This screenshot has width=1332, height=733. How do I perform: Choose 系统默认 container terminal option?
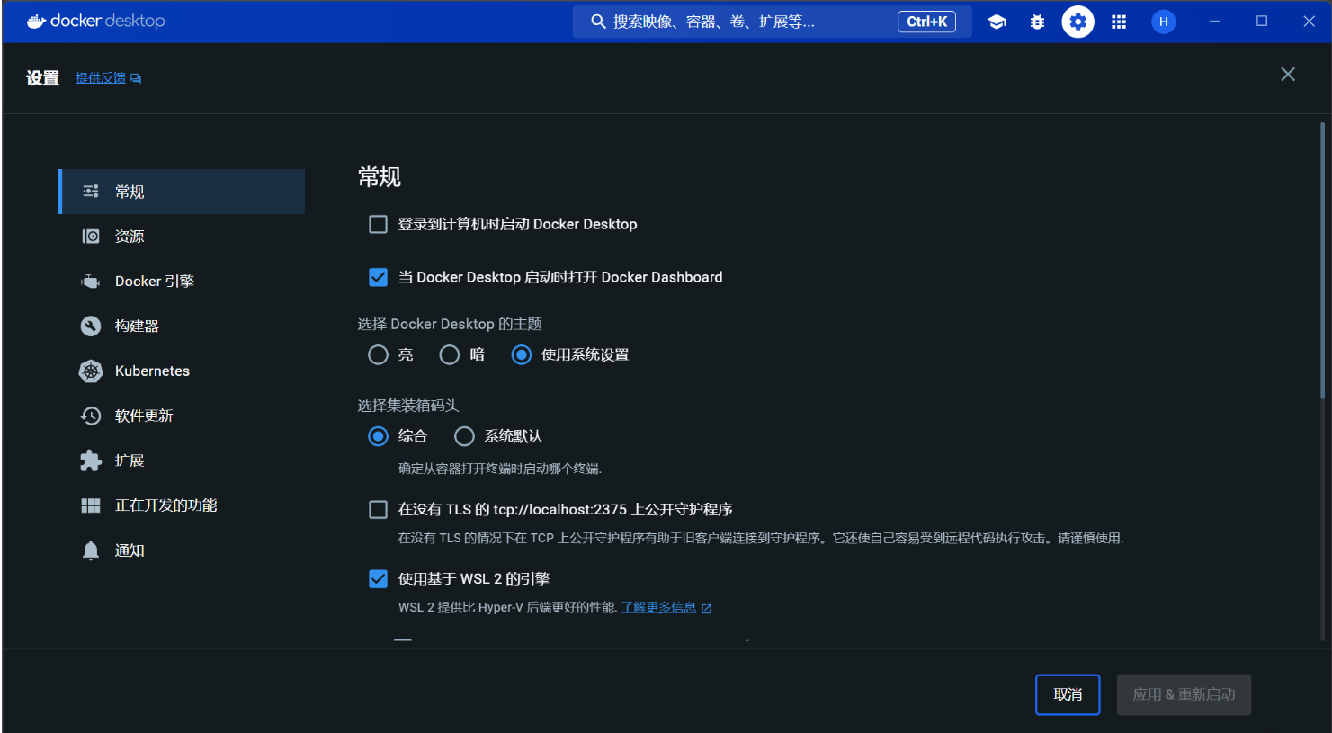pyautogui.click(x=464, y=436)
